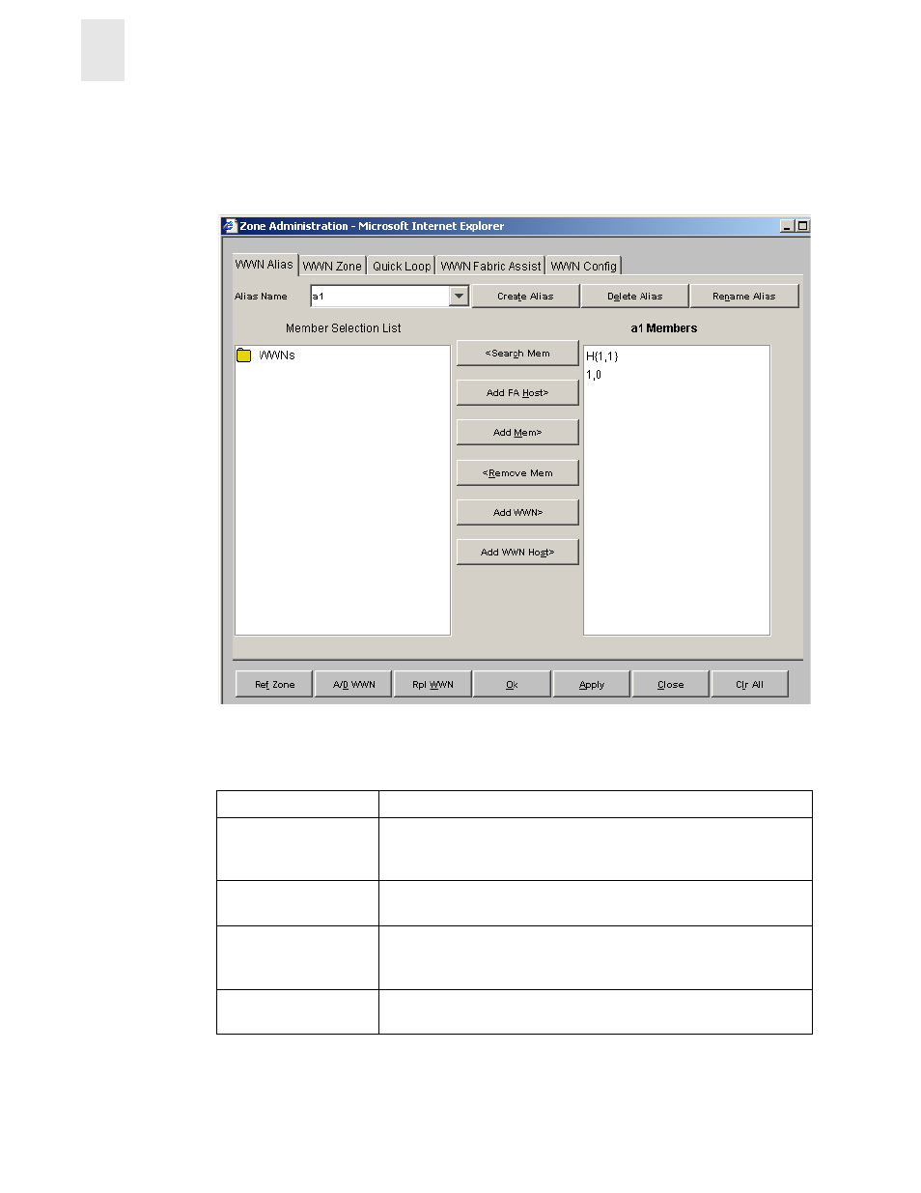921x1193 pixels.
Task: Switch to the WWN Config tab
Action: (x=583, y=267)
